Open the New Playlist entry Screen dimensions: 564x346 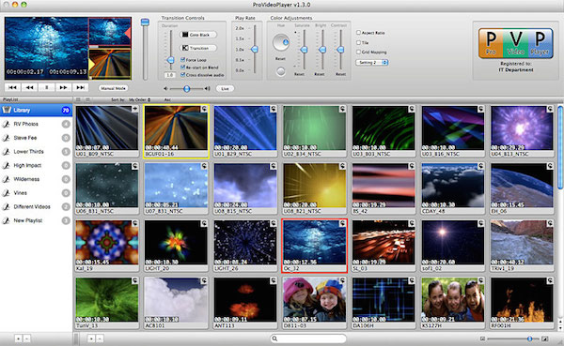point(36,220)
